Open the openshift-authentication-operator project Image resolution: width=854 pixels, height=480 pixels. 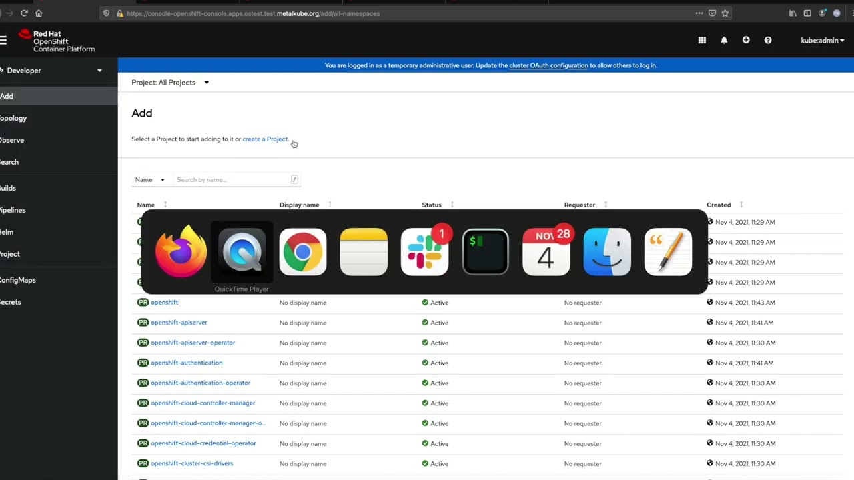200,383
